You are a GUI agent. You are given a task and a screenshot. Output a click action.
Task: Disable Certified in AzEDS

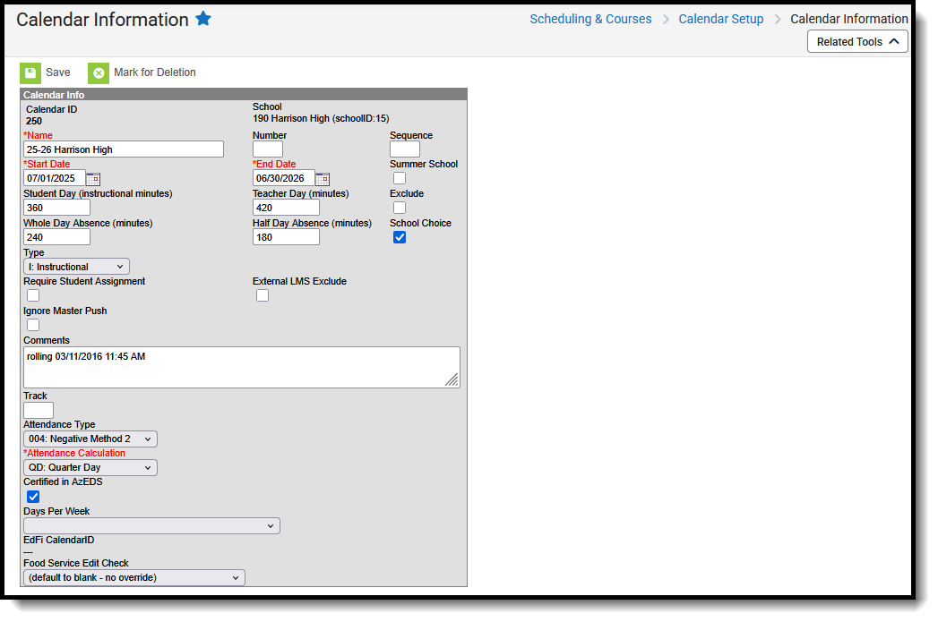pos(32,496)
